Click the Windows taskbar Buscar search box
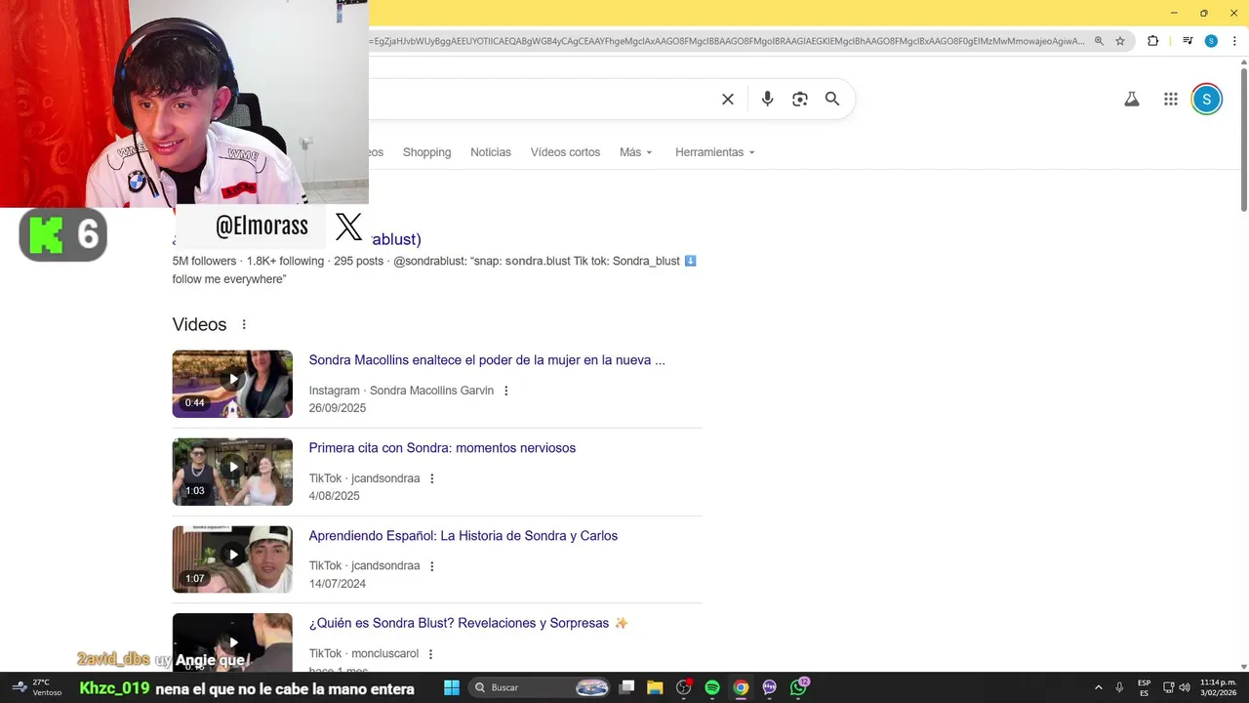The image size is (1249, 703). (x=539, y=687)
